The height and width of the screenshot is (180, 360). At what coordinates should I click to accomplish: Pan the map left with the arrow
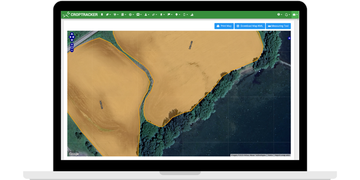click(70, 37)
